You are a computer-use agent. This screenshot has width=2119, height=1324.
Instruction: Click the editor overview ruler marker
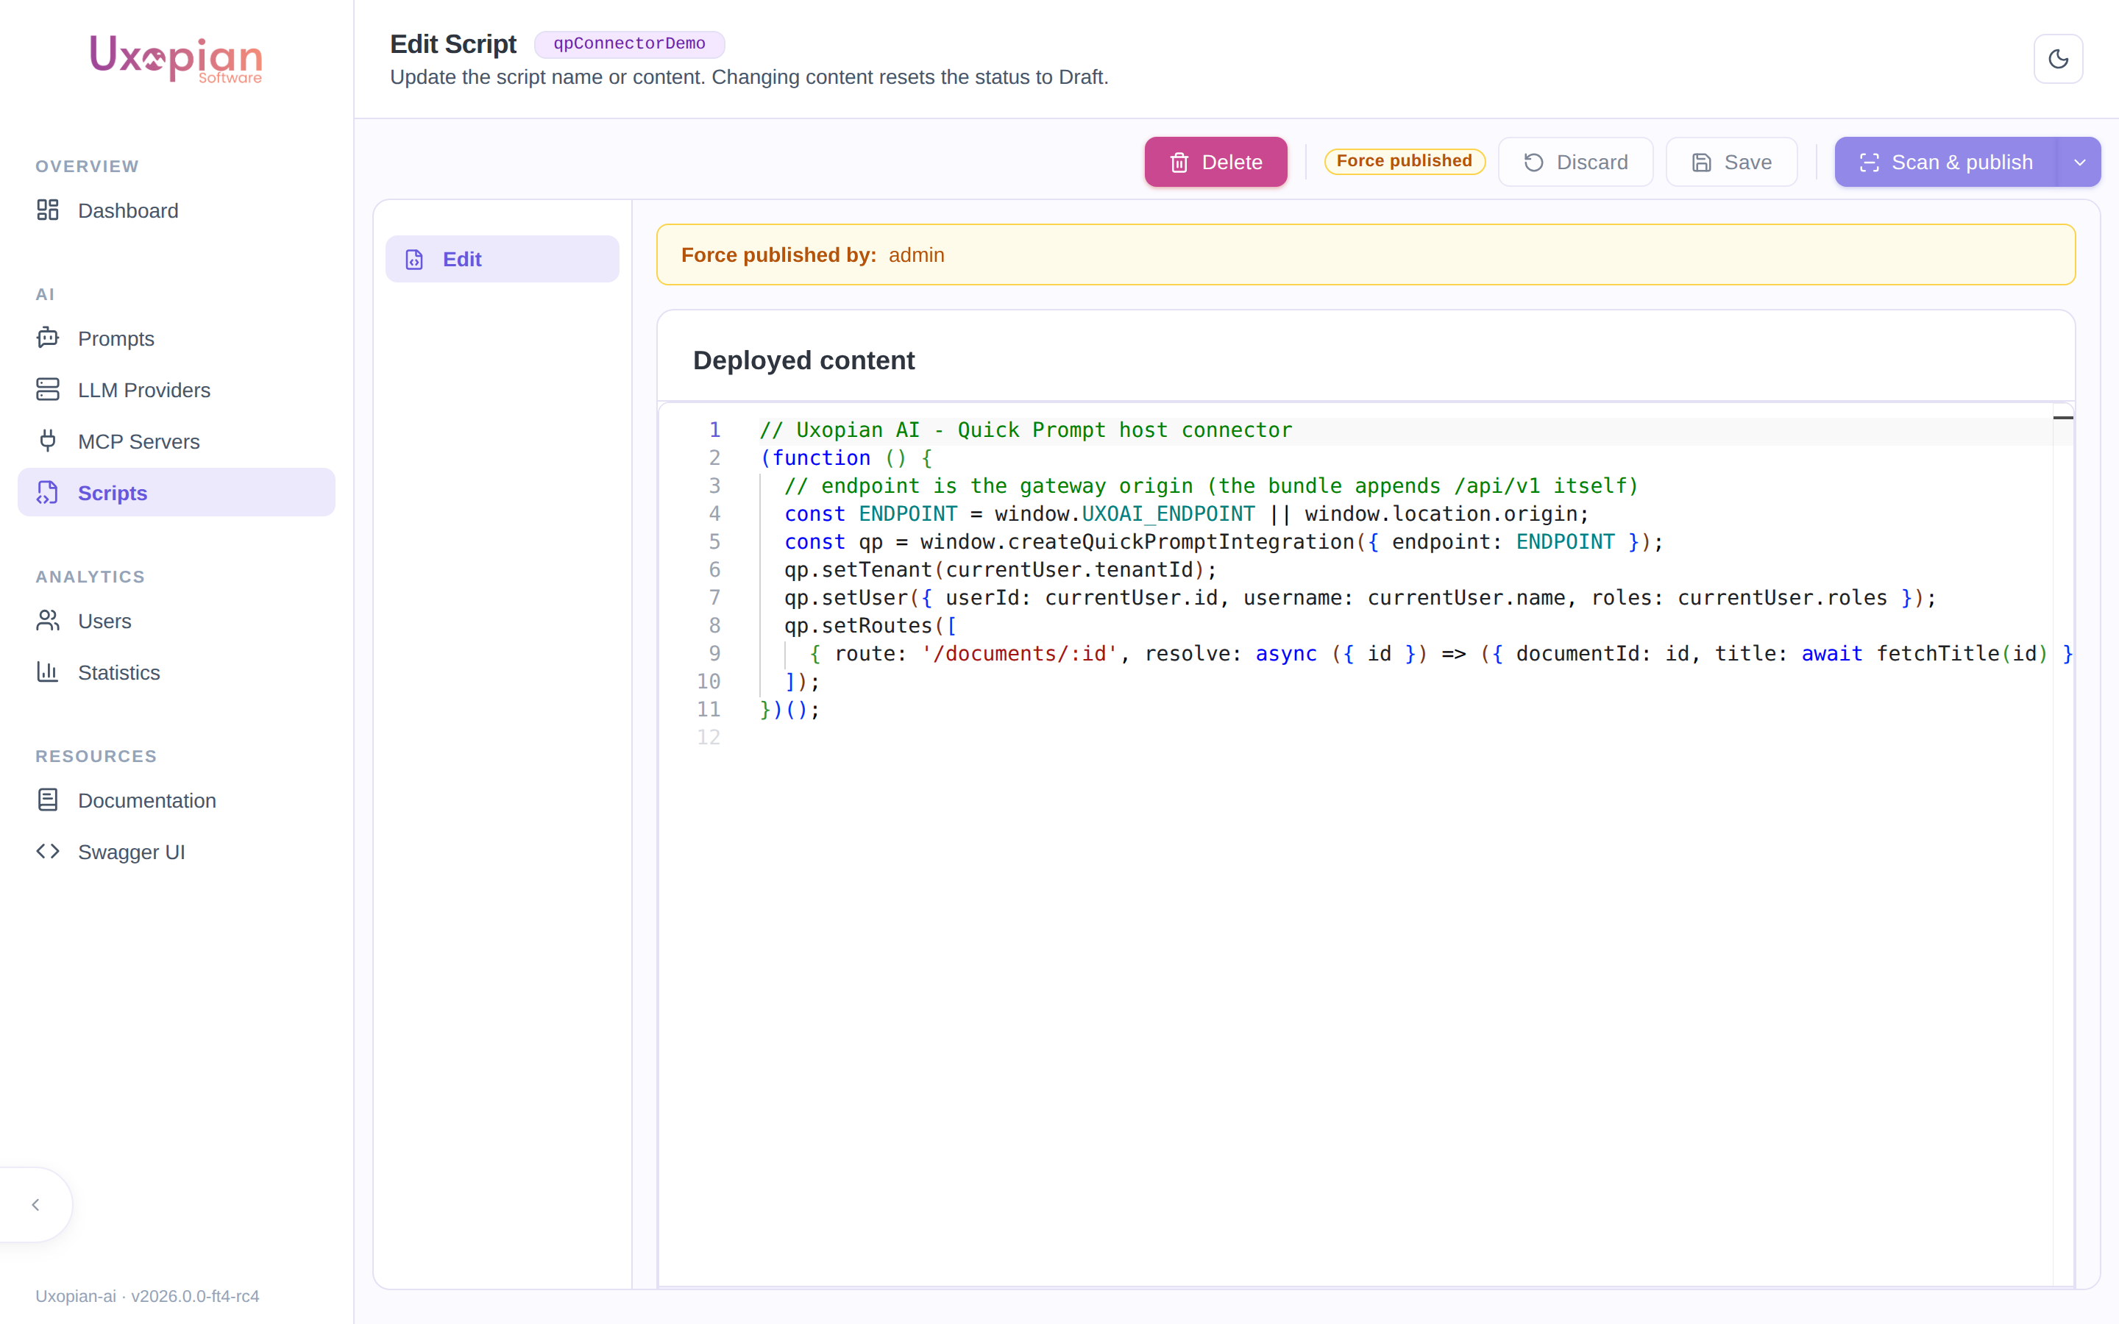coord(2063,418)
